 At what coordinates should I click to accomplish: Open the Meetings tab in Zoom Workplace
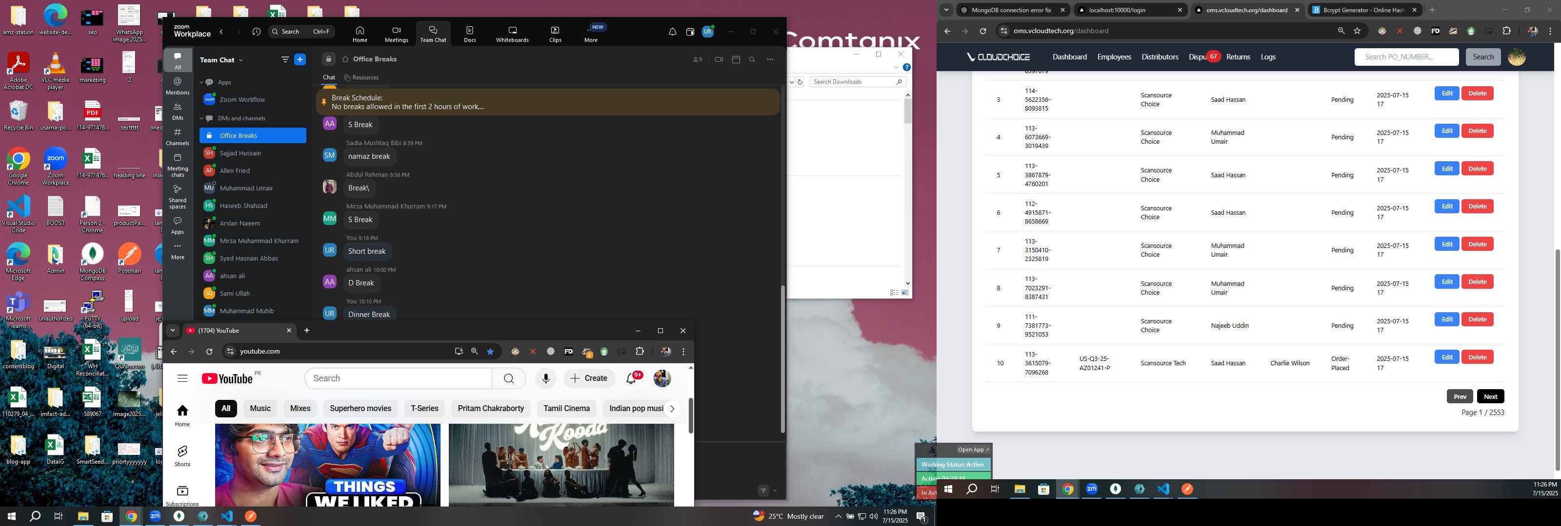[x=396, y=34]
